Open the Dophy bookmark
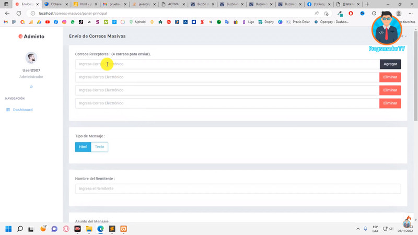 (266, 22)
